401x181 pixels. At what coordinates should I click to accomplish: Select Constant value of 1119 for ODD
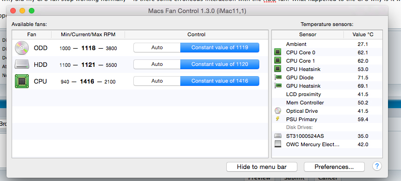(x=220, y=47)
